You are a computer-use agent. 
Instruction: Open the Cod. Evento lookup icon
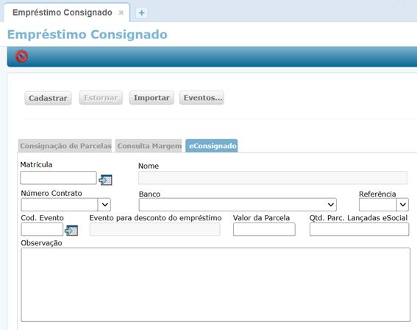point(71,231)
